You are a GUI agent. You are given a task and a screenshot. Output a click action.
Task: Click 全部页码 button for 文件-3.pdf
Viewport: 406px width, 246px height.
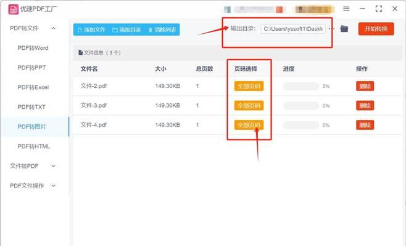pos(249,106)
